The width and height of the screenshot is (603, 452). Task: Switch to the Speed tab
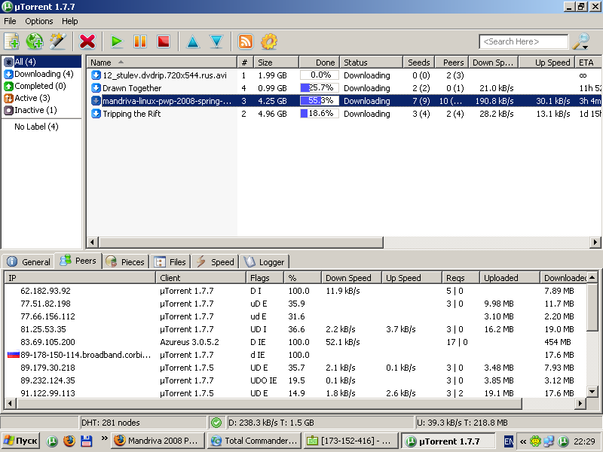215,261
